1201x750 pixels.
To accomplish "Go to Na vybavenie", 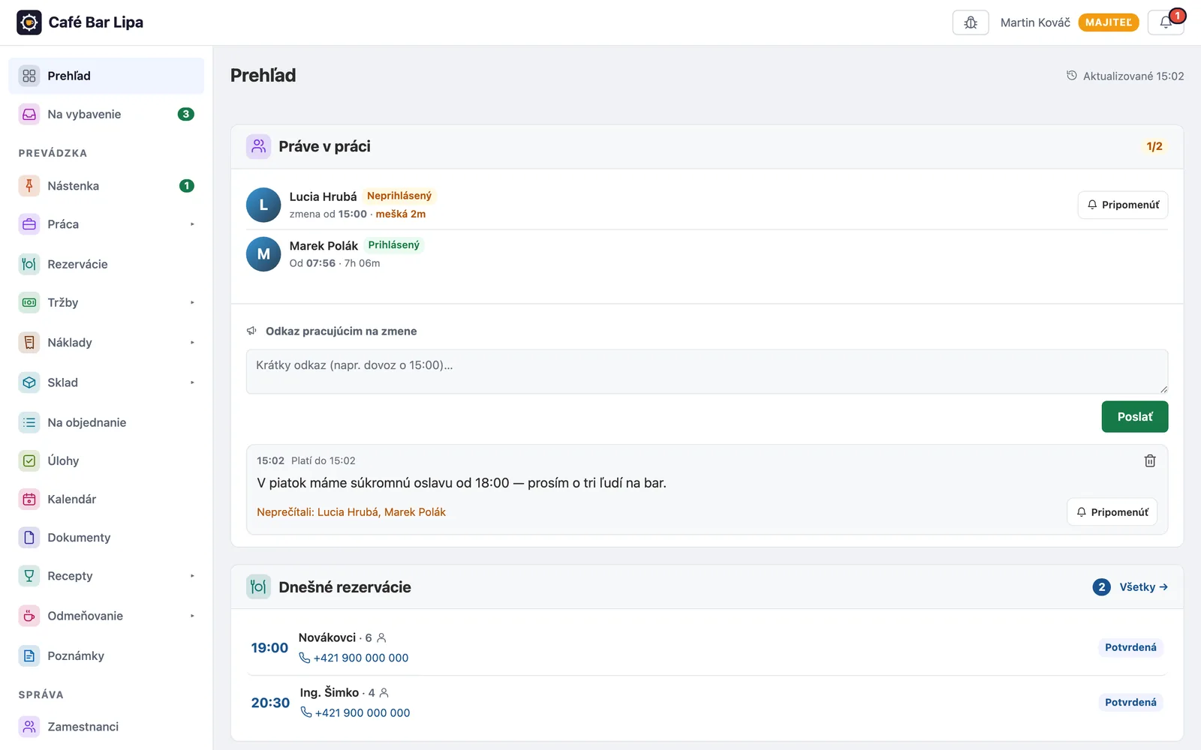I will (107, 114).
